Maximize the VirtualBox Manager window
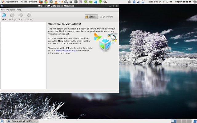The image size is (197, 123). (113, 6)
